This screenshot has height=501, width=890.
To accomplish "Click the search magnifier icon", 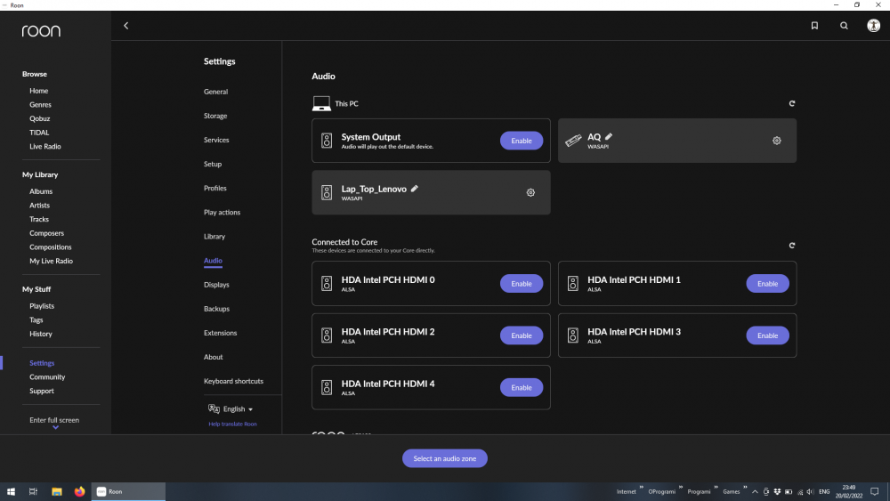I will click(x=844, y=26).
